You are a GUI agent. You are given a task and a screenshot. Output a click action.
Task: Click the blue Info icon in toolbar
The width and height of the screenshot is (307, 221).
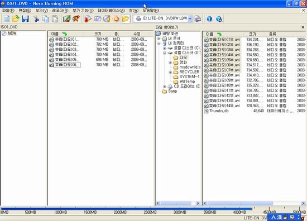209,19
